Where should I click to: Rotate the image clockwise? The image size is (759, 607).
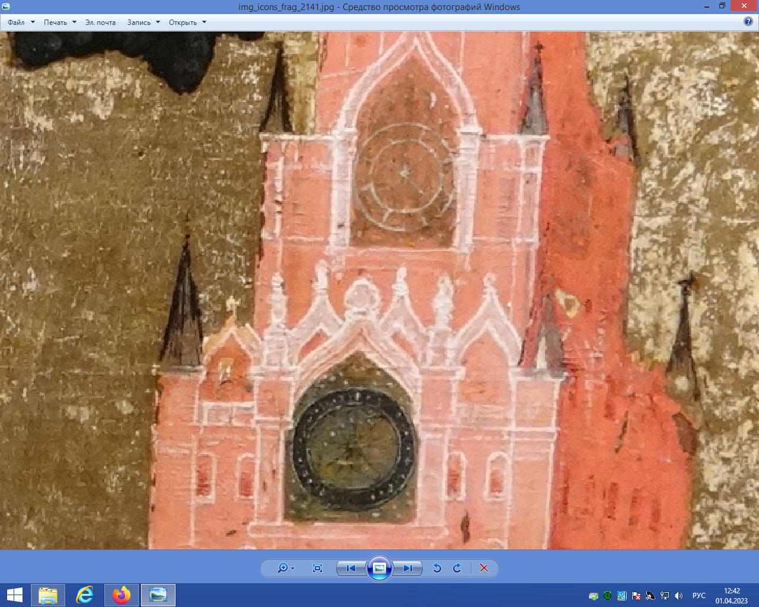pyautogui.click(x=457, y=568)
